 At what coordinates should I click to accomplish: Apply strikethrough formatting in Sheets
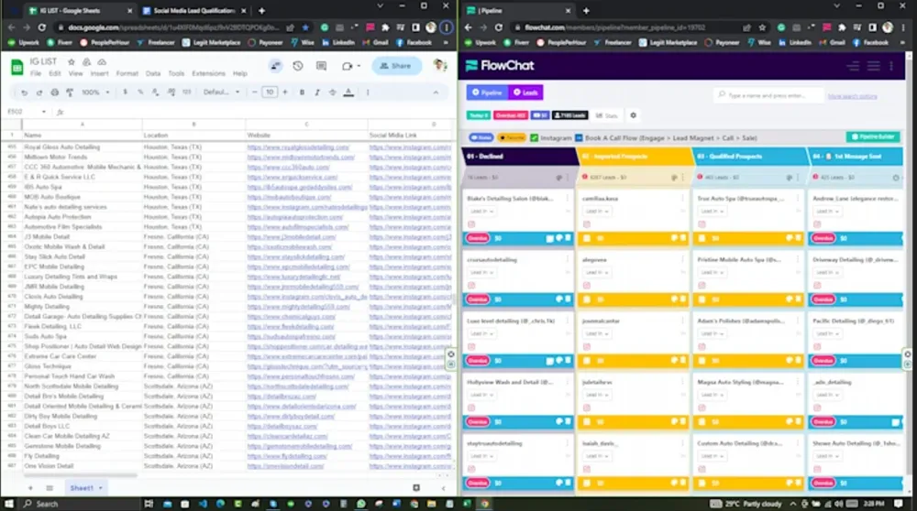point(332,92)
